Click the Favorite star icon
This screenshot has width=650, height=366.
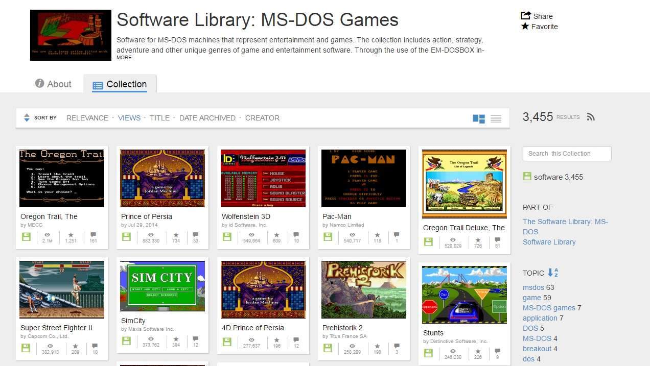coord(525,26)
